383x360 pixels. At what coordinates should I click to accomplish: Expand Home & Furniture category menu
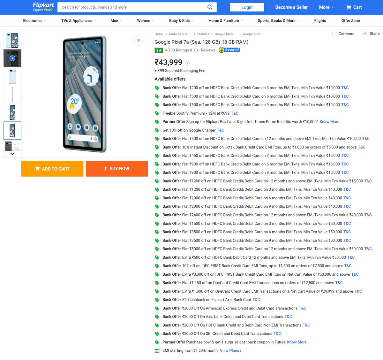(x=226, y=21)
